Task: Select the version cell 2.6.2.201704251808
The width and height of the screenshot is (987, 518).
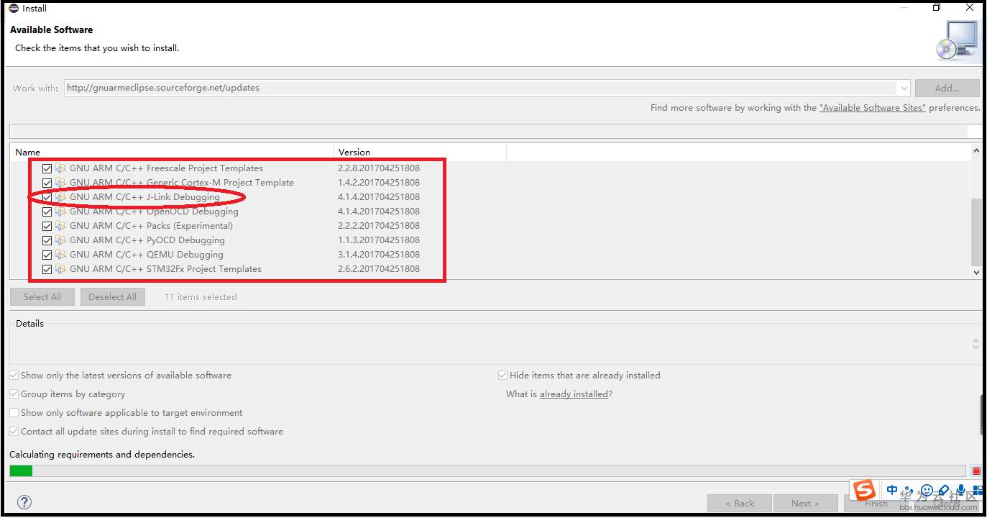Action: 379,269
